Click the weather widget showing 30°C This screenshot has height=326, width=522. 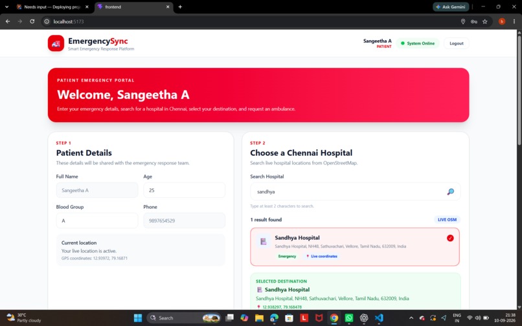tap(23, 318)
